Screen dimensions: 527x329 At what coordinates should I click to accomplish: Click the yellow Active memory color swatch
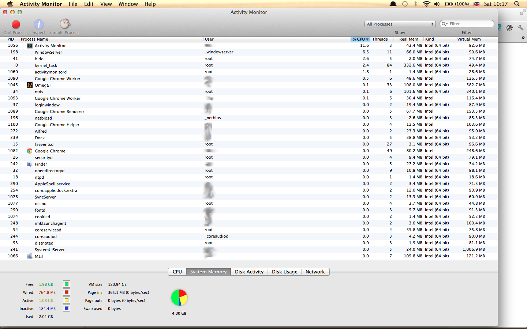[x=67, y=300]
